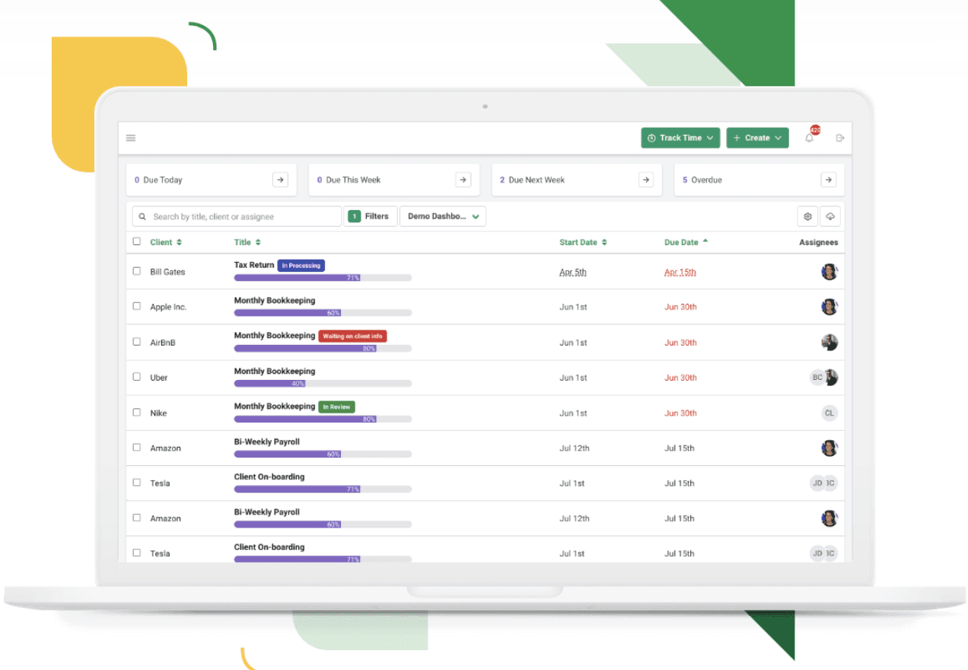The width and height of the screenshot is (968, 670).
Task: Click the cloud download export icon
Action: pos(830,217)
